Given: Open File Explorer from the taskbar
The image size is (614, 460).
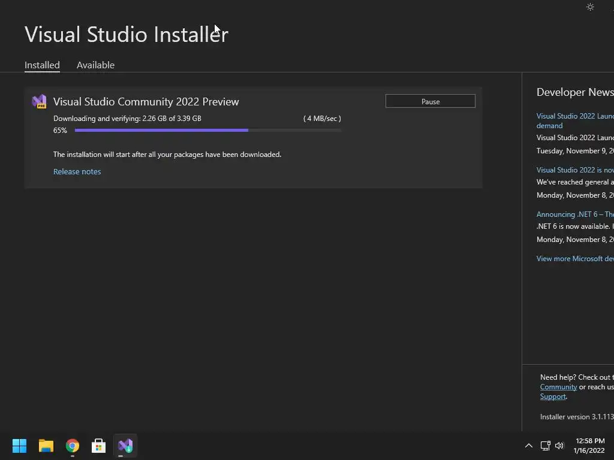Looking at the screenshot, I should (46, 446).
